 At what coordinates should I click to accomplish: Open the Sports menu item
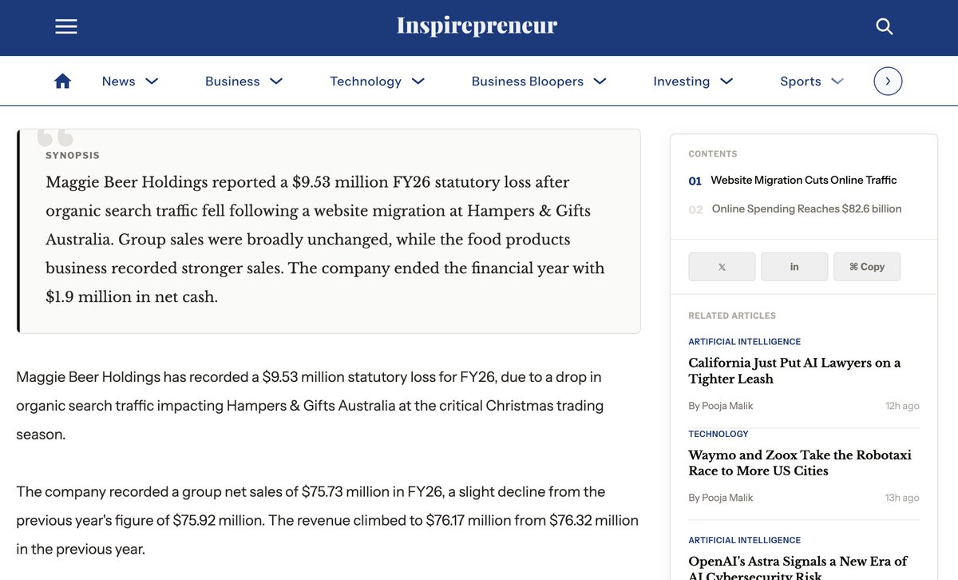click(801, 81)
